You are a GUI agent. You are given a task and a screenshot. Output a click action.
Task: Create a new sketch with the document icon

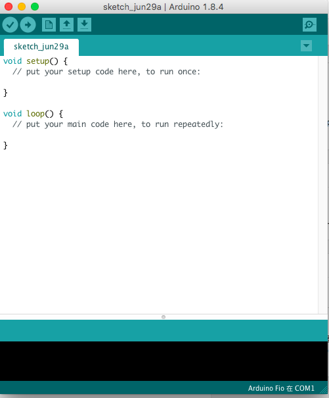(49, 24)
